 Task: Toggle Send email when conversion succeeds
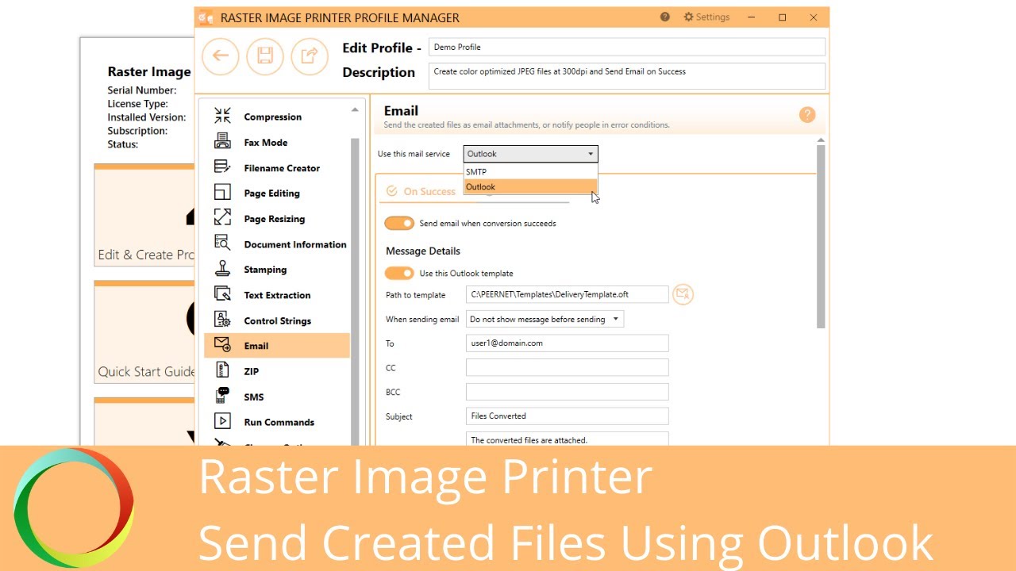(x=399, y=224)
